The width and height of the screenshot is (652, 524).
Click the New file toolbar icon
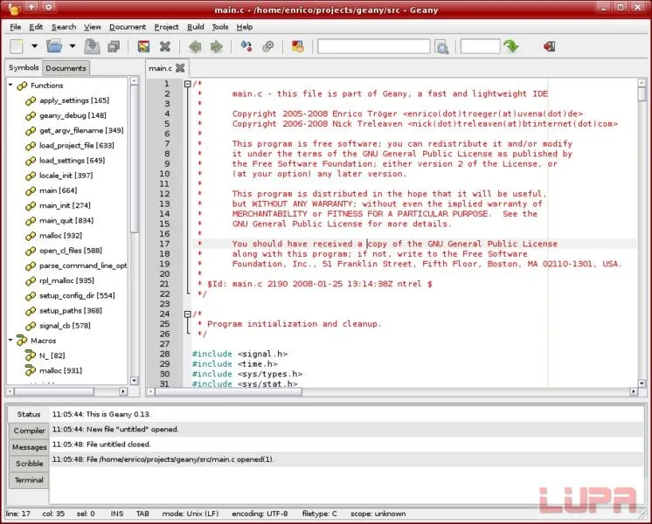click(x=17, y=46)
